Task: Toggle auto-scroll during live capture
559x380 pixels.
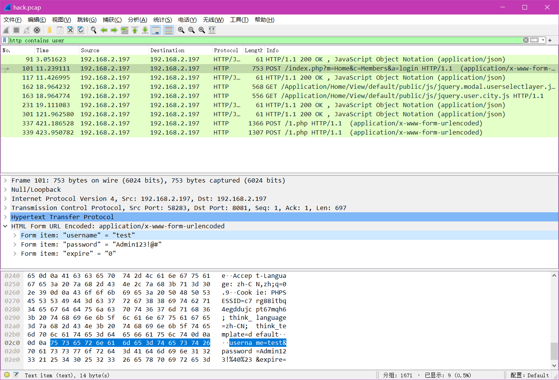Action: [x=155, y=30]
